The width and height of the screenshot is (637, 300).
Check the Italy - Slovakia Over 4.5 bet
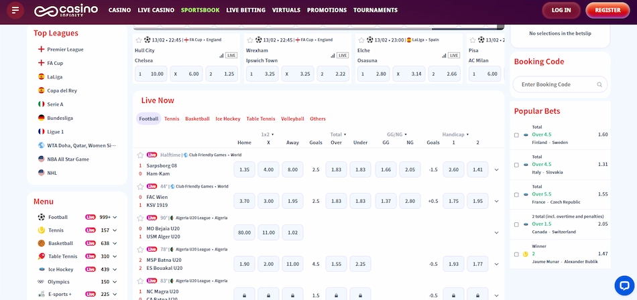tap(516, 165)
